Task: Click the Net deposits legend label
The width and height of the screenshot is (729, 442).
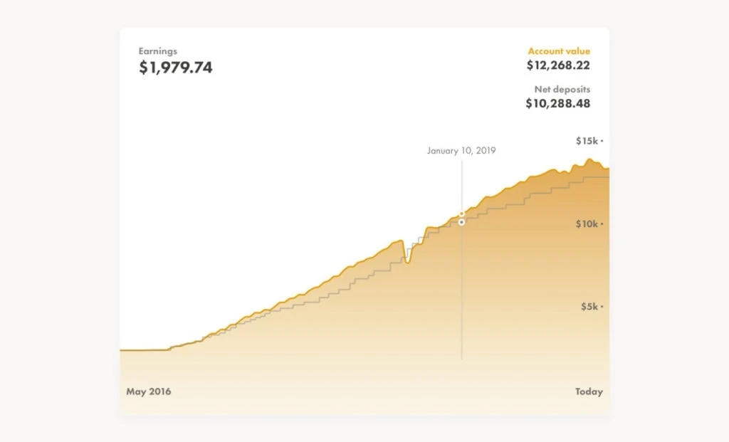Action: (x=562, y=90)
